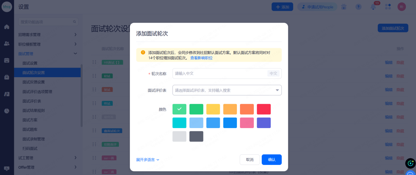Collapse the 面试管理 menu section

tap(47, 54)
